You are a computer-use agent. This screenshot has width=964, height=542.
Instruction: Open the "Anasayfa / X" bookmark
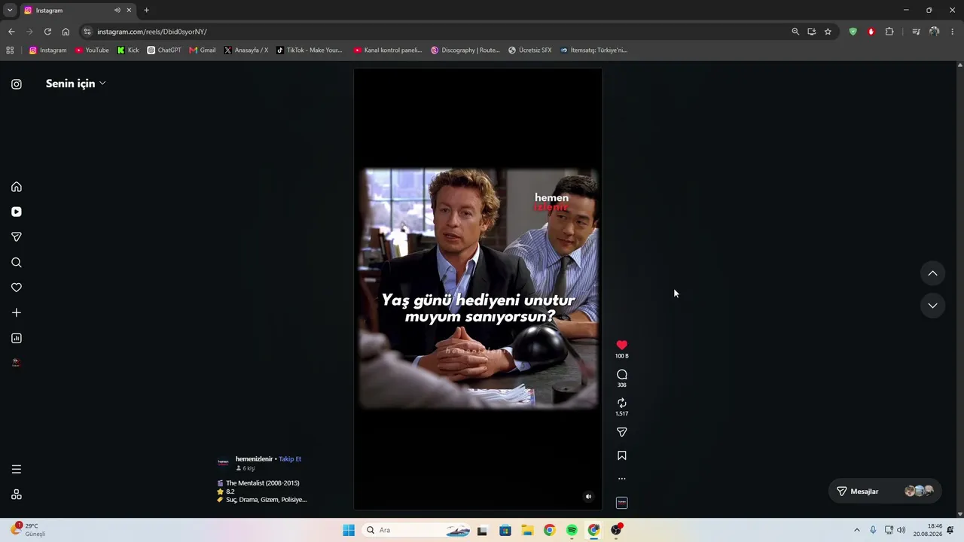tap(246, 50)
